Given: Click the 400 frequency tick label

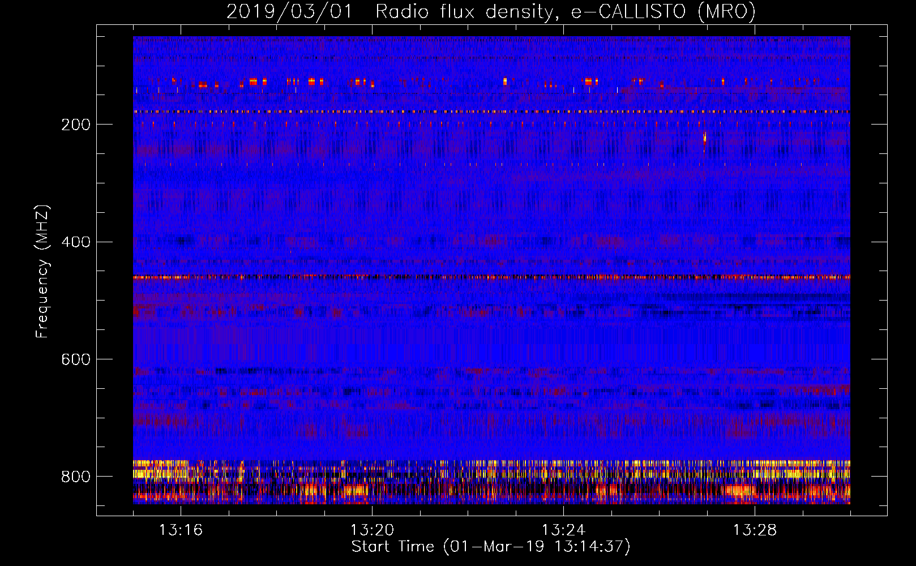Looking at the screenshot, I should pyautogui.click(x=76, y=242).
